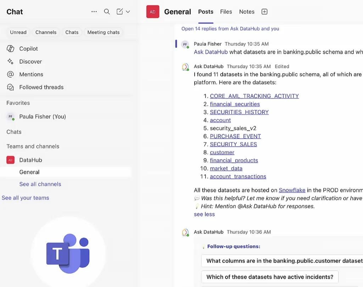Viewport: 363px width, 287px height.
Task: Collapse message with see less
Action: pyautogui.click(x=204, y=214)
